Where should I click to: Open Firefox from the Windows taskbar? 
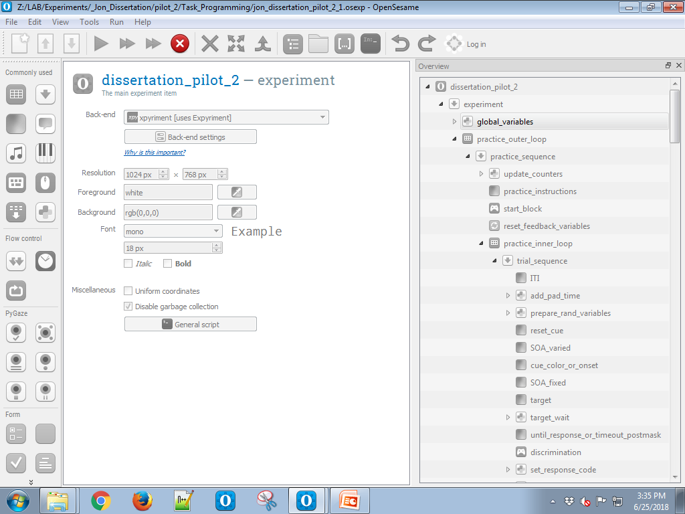click(x=142, y=501)
